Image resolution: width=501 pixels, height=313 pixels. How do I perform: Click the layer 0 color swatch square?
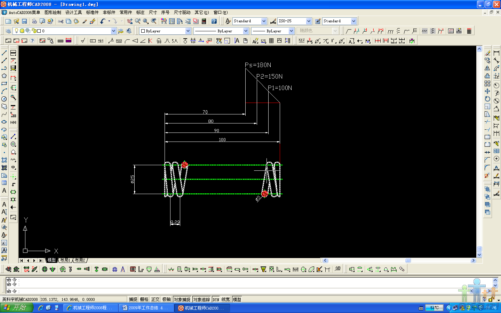coord(39,31)
